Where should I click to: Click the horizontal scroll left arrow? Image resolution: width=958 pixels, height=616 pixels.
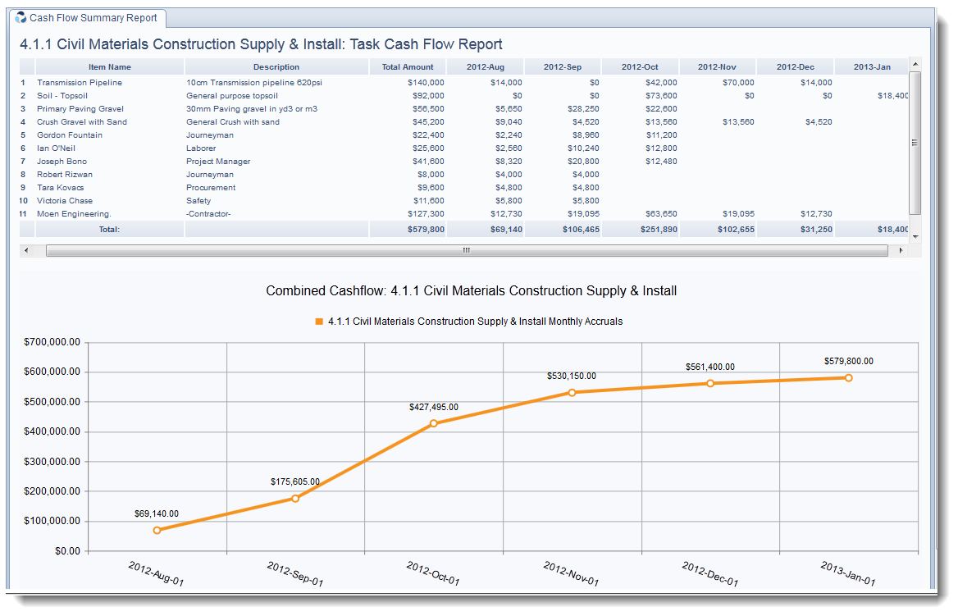[26, 250]
